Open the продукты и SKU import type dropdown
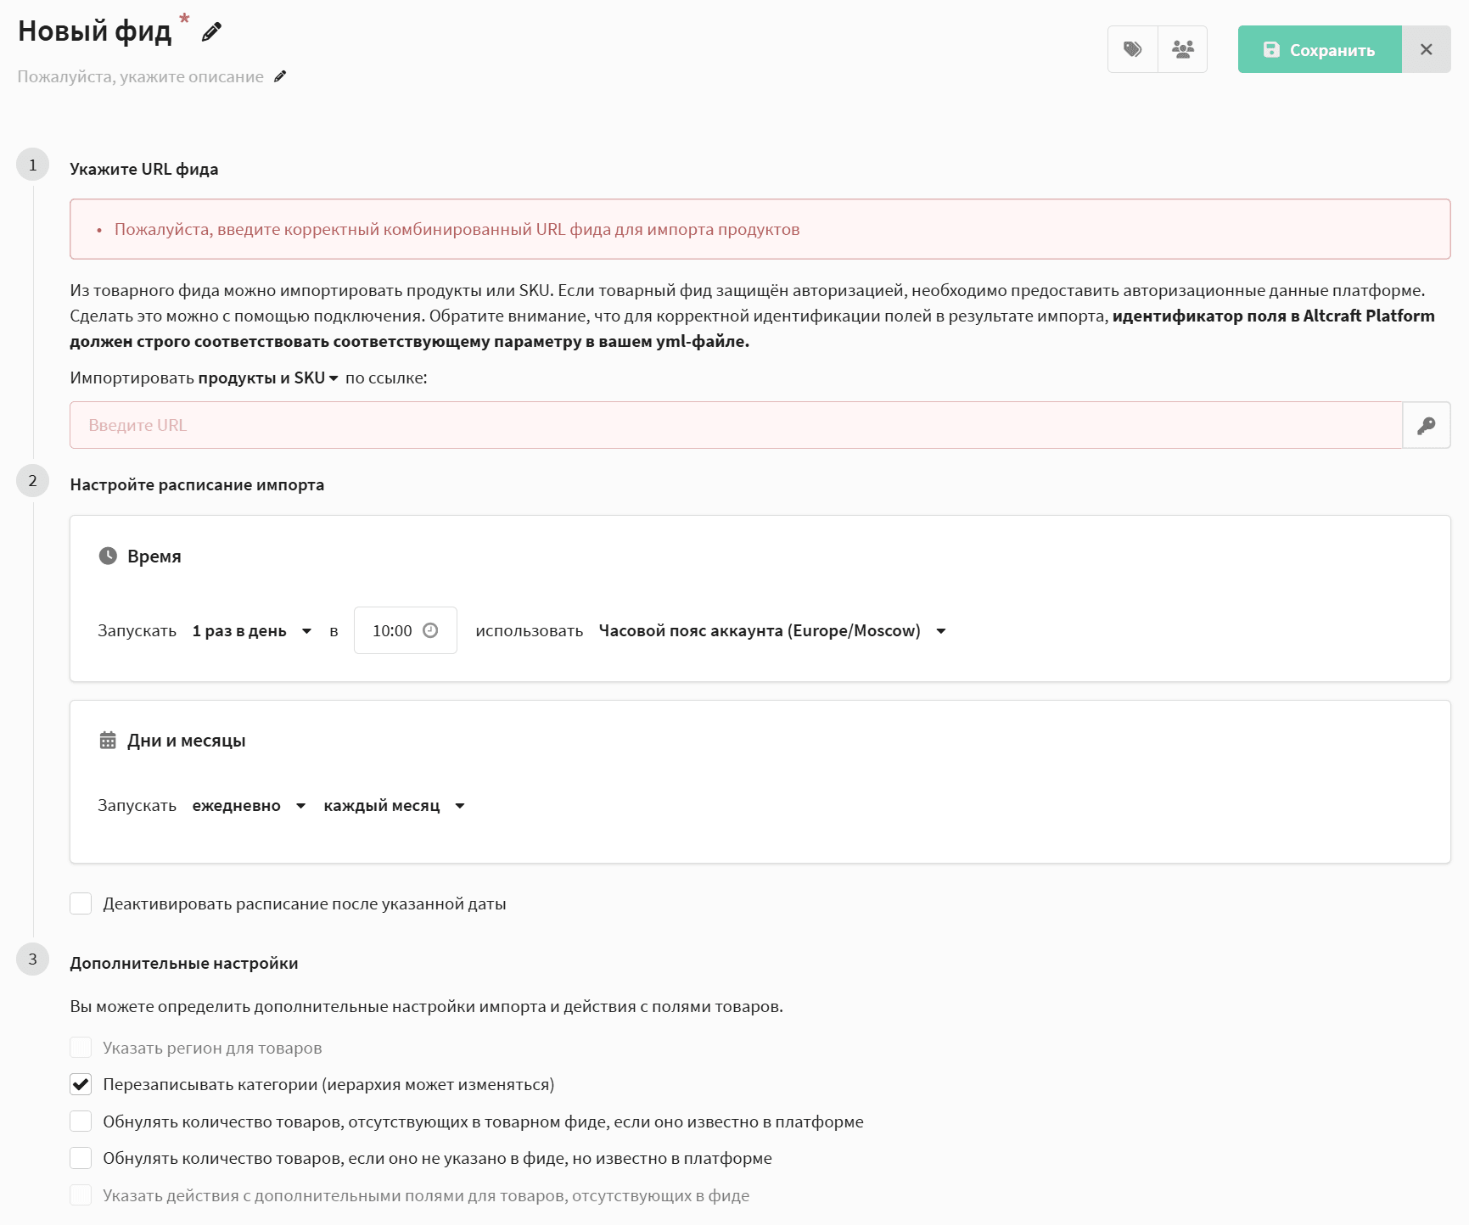Image resolution: width=1469 pixels, height=1225 pixels. pos(268,378)
